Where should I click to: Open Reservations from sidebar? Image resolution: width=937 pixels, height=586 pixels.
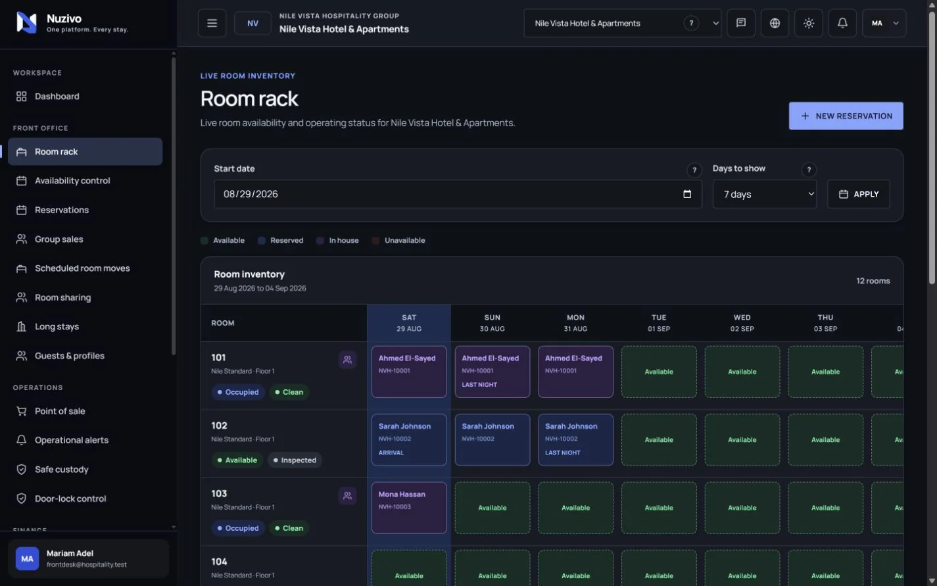(85, 210)
